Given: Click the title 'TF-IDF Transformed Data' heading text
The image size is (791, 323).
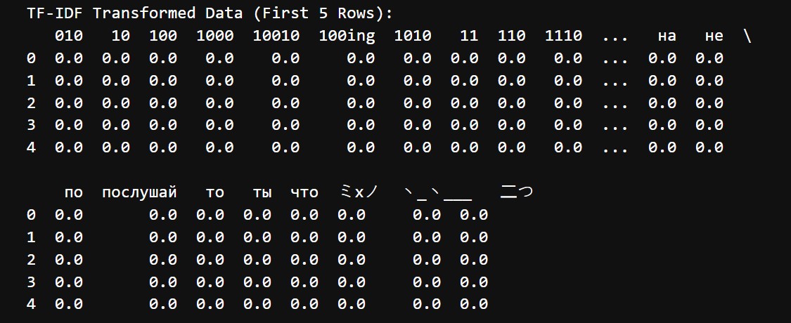Looking at the screenshot, I should coord(135,13).
